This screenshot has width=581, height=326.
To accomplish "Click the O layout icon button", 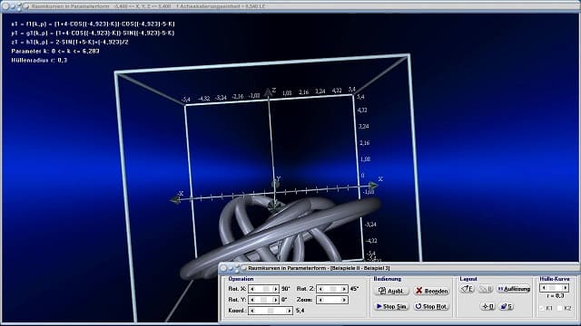I will [488, 306].
